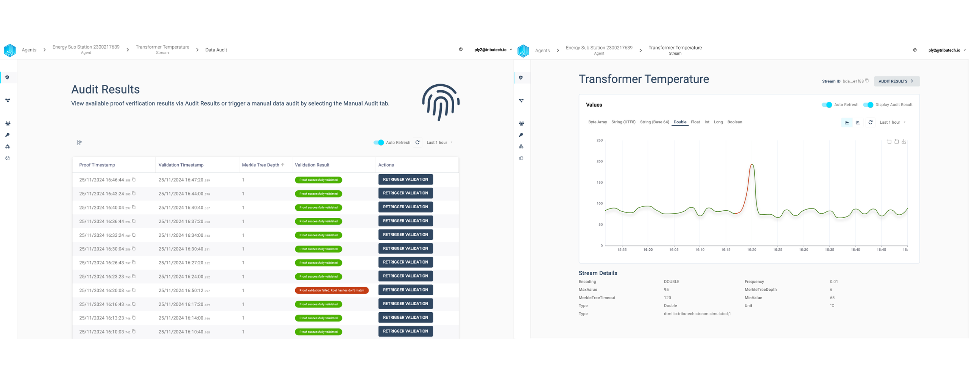
Task: Open users group sidebar icon in stream window
Action: (x=521, y=124)
